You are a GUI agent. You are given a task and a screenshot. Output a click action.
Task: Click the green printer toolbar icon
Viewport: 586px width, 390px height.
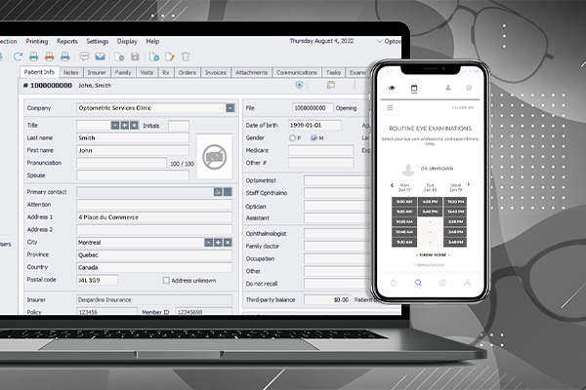tap(33, 57)
